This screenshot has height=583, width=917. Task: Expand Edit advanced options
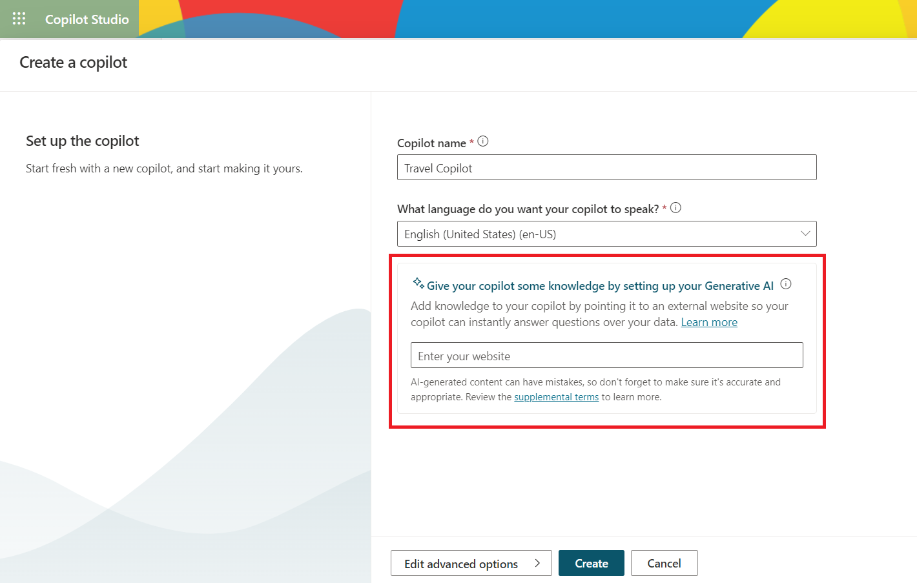pos(461,564)
